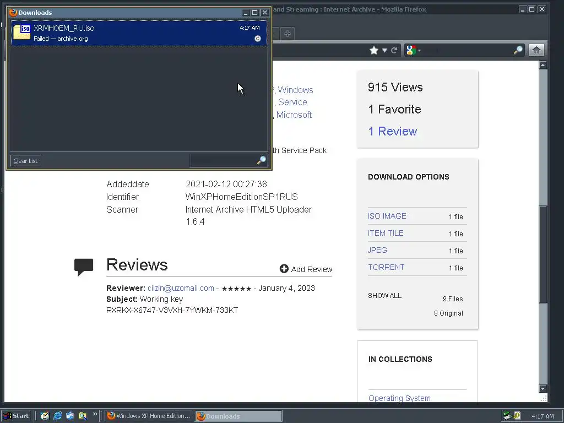Click the network tray icon

pyautogui.click(x=507, y=416)
